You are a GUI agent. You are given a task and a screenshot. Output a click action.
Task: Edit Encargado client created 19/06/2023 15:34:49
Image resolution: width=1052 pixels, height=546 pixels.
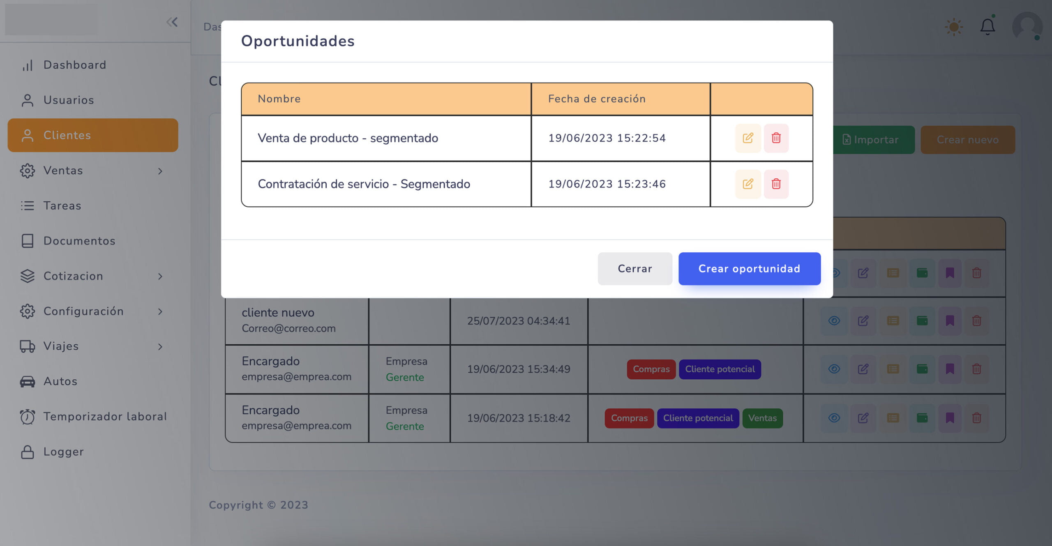[863, 369]
